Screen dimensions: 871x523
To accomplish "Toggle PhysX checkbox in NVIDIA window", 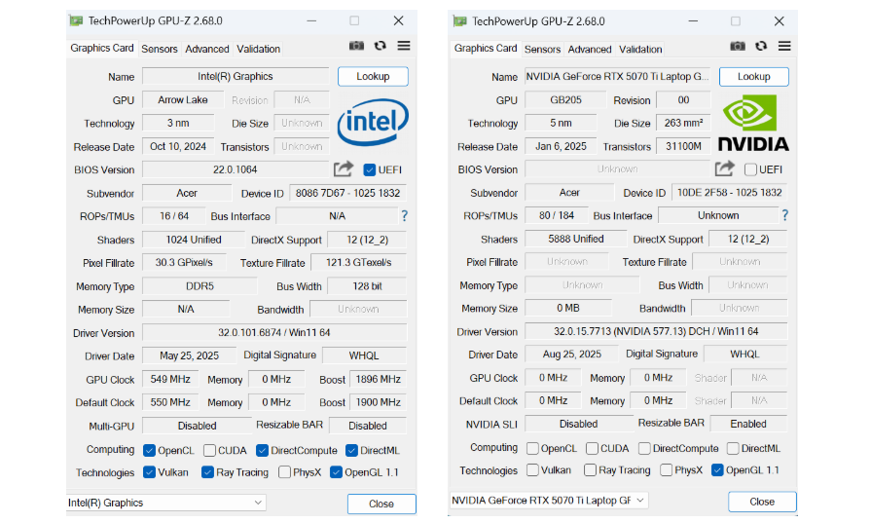I will 666,470.
